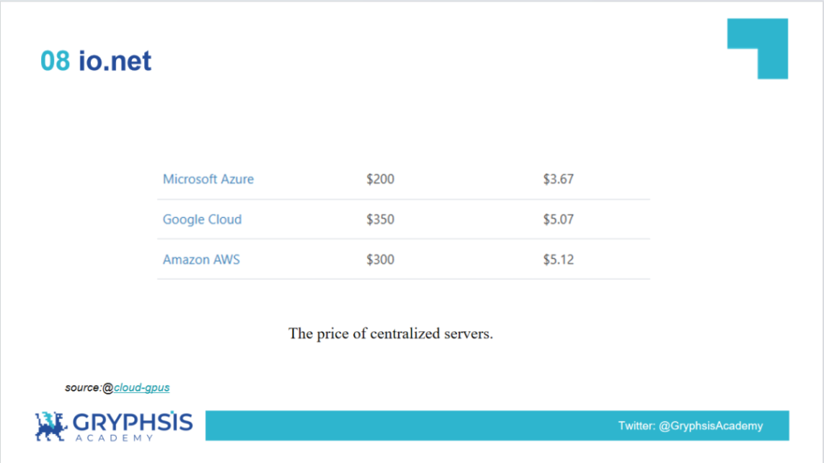Click the Twitter @GryphsisAcademy handle
Screen dimensions: 824x463
pos(690,425)
